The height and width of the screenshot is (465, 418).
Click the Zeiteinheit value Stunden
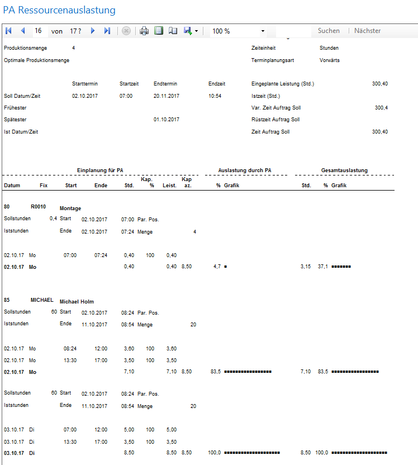click(x=329, y=48)
